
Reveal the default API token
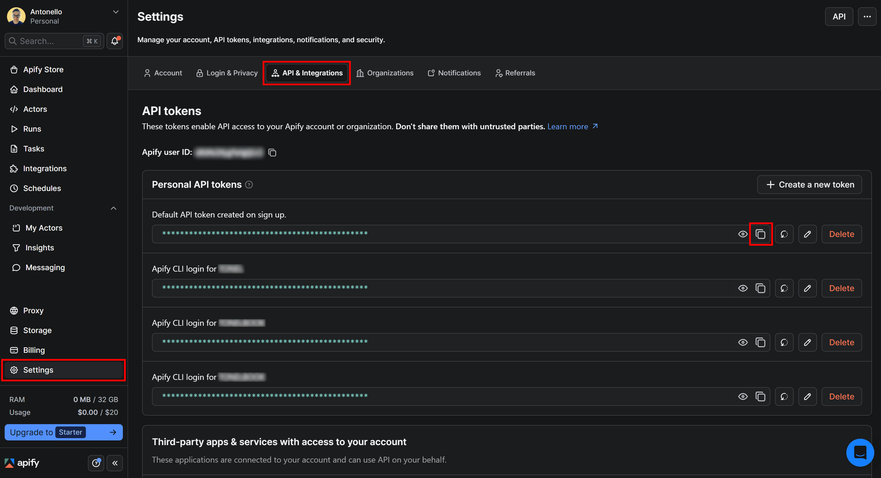[x=743, y=234]
